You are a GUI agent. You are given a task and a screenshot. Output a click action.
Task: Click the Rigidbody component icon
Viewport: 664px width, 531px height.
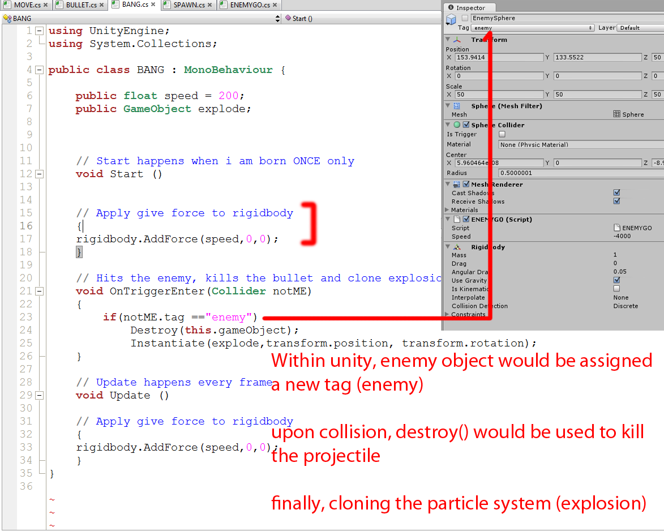[x=457, y=247]
